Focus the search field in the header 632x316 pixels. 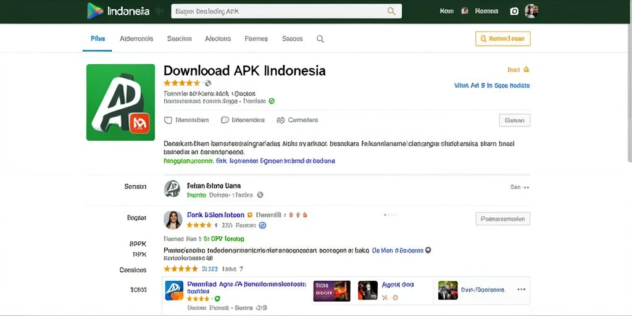[286, 11]
